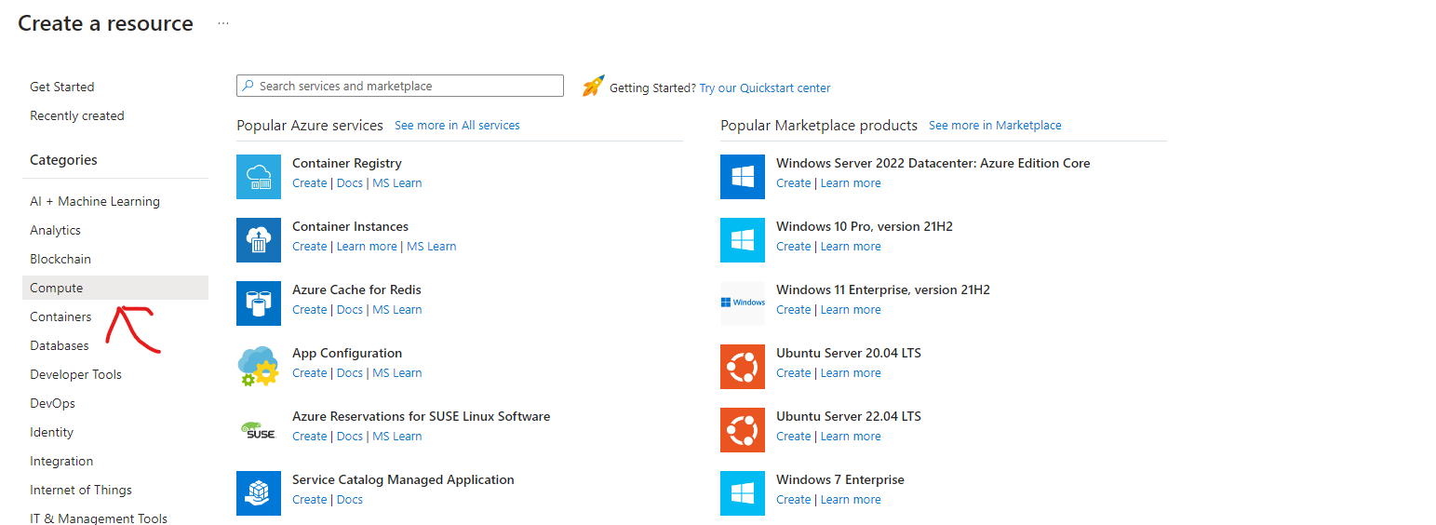Click Create under Ubuntu Server 20.04 LTS
1436x525 pixels.
(794, 373)
